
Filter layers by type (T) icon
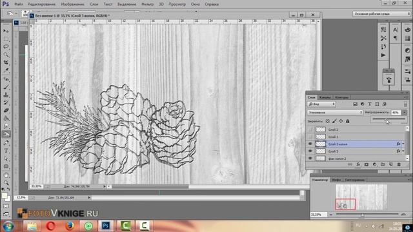[x=370, y=104]
